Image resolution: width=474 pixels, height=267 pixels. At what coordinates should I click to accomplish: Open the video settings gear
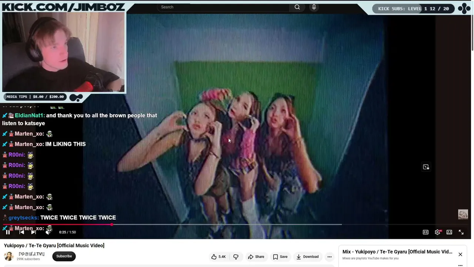tap(437, 232)
